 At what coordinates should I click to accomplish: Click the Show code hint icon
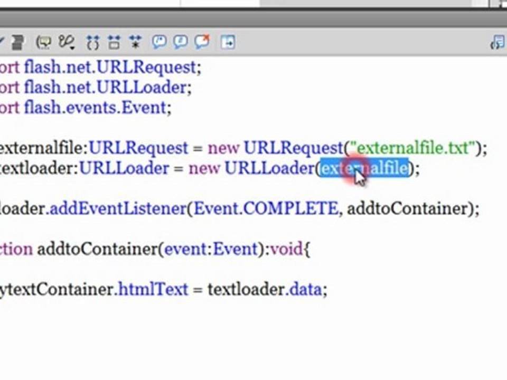pyautogui.click(x=44, y=42)
